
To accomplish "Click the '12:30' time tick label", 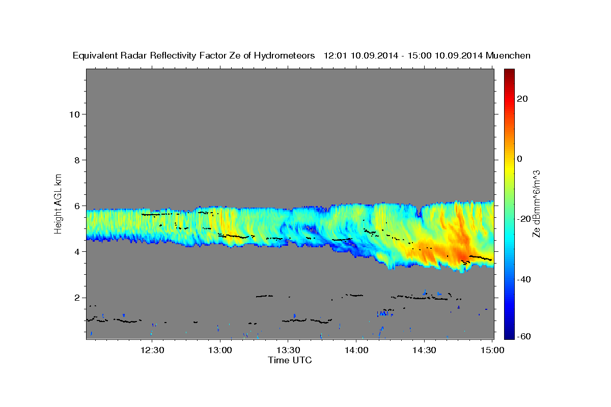I will [x=152, y=351].
